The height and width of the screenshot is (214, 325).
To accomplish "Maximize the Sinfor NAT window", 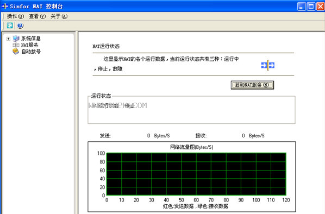I will point(311,7).
